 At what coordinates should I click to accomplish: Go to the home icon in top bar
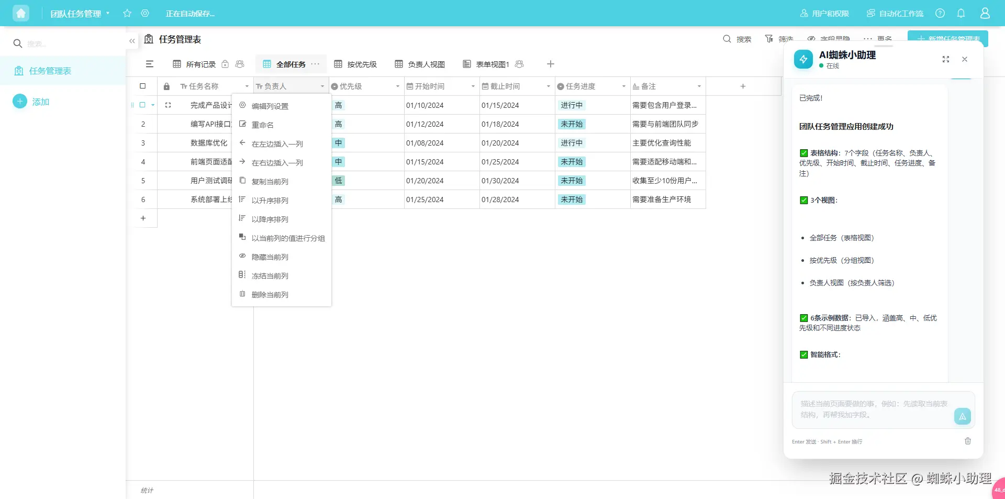click(21, 13)
